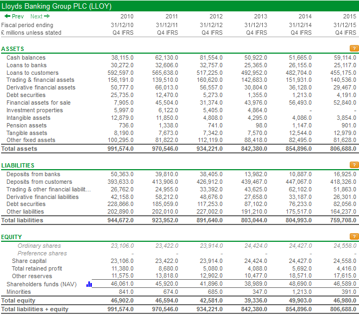
Task: Open the Liabilities section help icon
Action: pyautogui.click(x=354, y=165)
